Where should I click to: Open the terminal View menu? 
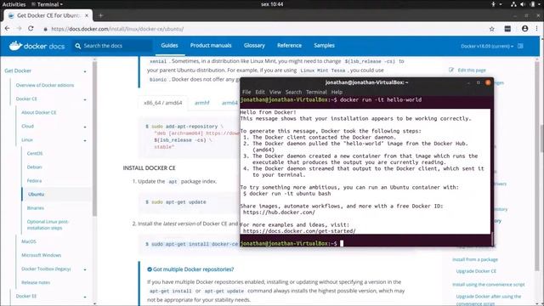(x=275, y=92)
